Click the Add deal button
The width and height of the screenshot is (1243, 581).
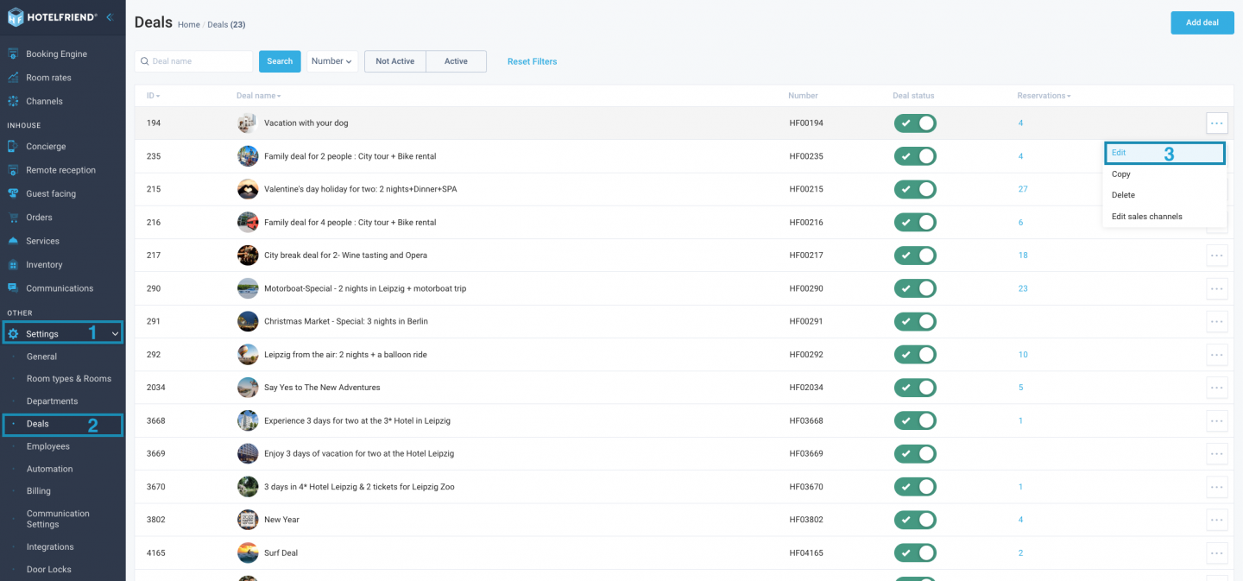1202,22
